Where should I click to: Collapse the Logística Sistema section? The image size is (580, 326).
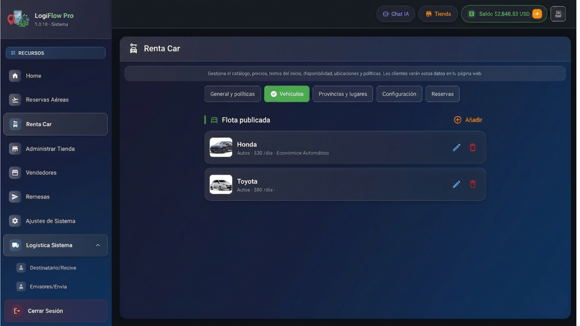pyautogui.click(x=98, y=245)
